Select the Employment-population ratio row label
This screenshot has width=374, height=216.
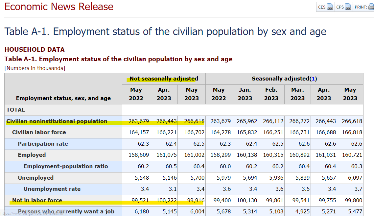(x=66, y=166)
